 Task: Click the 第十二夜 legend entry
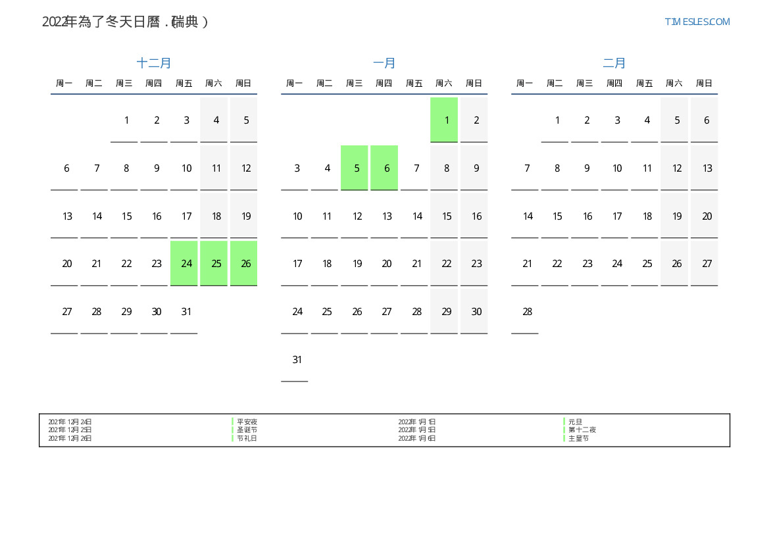point(582,430)
